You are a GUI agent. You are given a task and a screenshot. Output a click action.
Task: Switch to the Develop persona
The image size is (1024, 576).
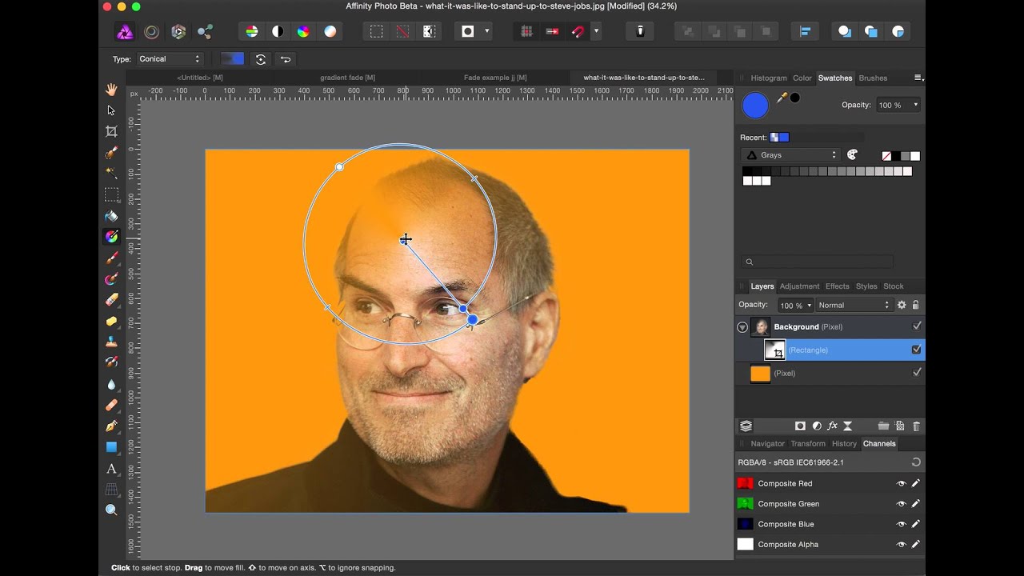click(178, 32)
